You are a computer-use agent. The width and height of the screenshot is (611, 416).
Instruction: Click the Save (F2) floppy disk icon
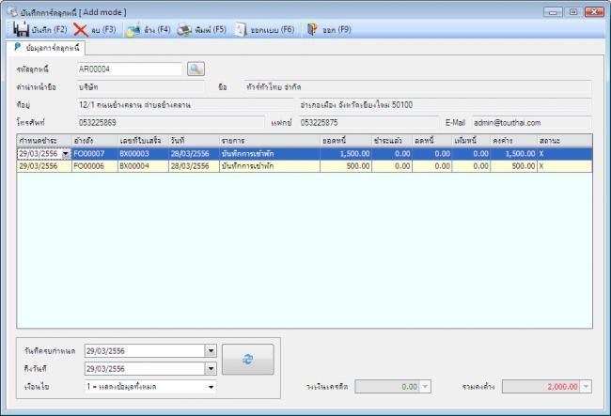[x=21, y=29]
